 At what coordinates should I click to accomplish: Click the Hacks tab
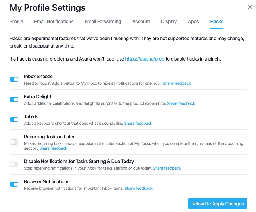(x=216, y=22)
